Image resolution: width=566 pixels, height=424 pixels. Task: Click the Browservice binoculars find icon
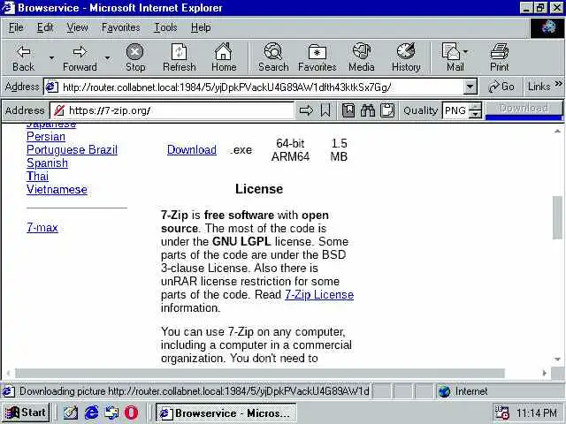(368, 110)
